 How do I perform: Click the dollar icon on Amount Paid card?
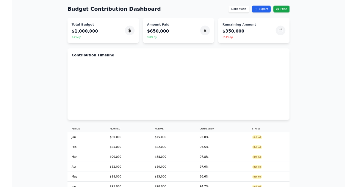(205, 30)
